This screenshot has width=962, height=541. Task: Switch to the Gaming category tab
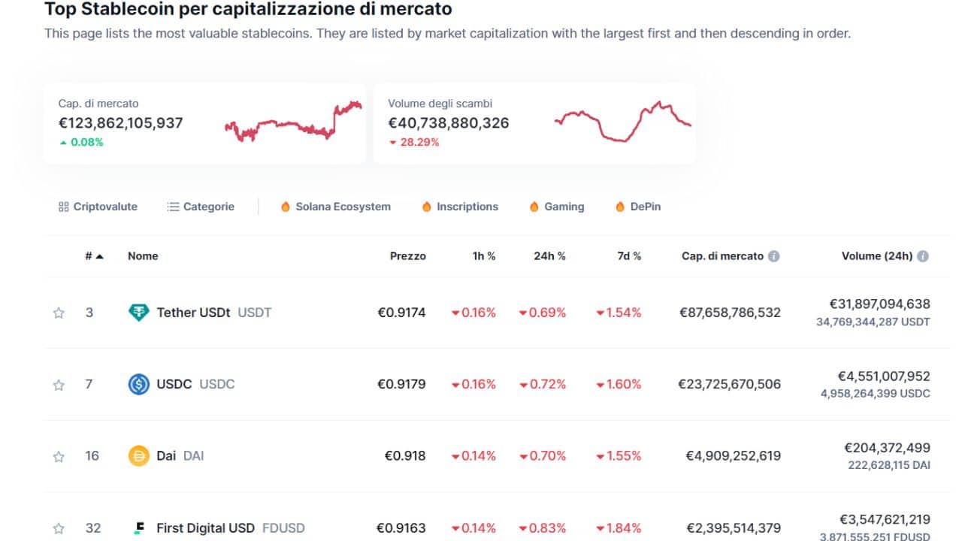556,207
